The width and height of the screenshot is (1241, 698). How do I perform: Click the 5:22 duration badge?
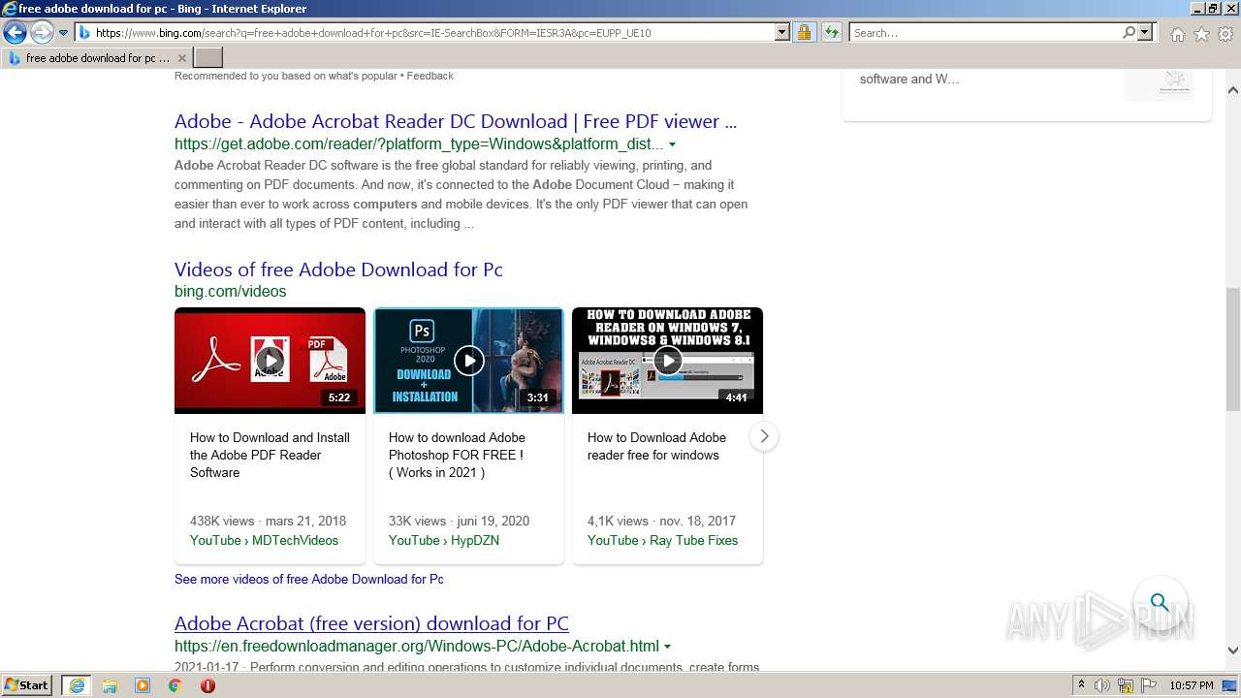pyautogui.click(x=339, y=397)
